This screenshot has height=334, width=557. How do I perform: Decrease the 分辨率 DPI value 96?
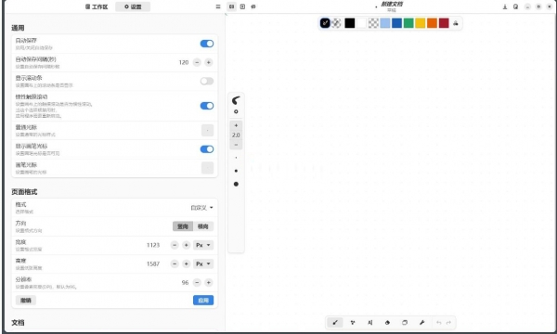click(197, 283)
